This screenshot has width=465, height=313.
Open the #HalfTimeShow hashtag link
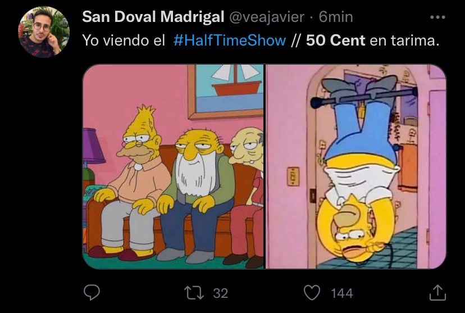pos(230,40)
